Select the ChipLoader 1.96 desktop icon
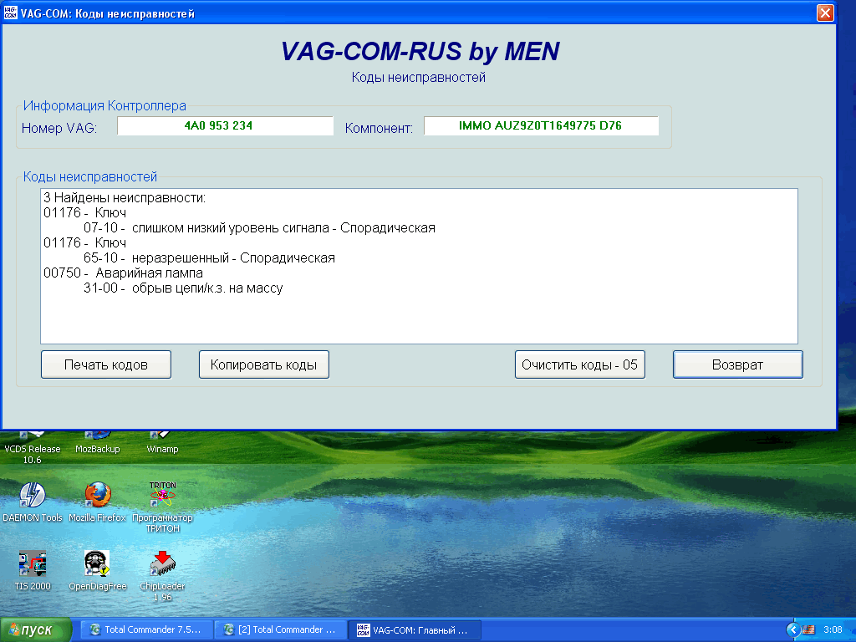856x642 pixels. point(162,575)
